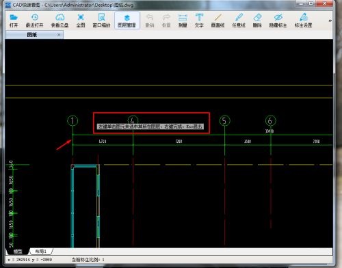342x268 pixels.
Task: Select the 模型 model tab
Action: 18,251
